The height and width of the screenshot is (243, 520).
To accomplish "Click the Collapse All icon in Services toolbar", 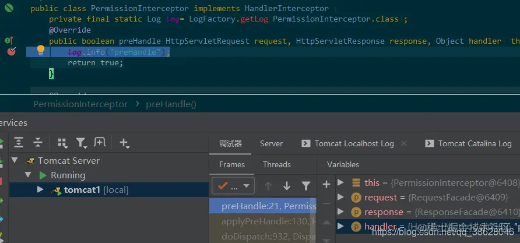I will pyautogui.click(x=38, y=143).
